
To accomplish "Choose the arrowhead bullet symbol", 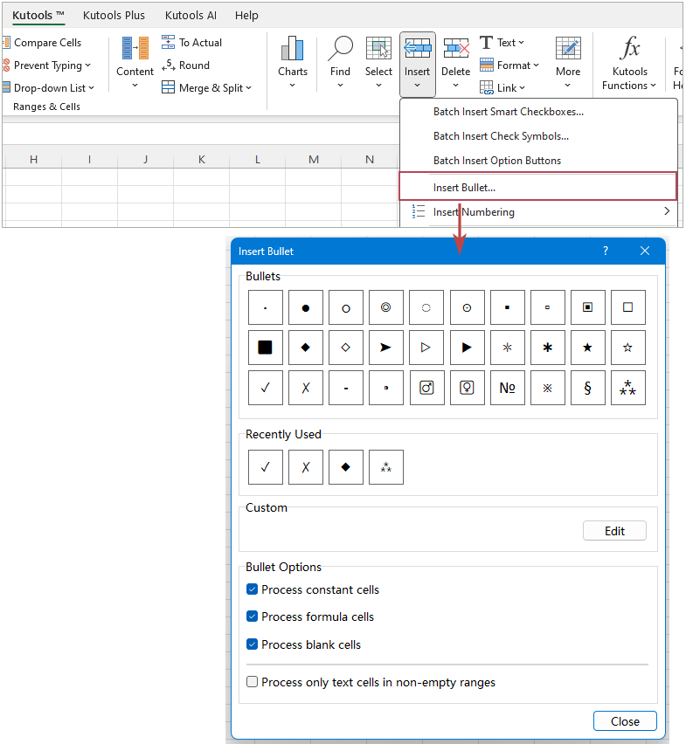I will coord(386,348).
